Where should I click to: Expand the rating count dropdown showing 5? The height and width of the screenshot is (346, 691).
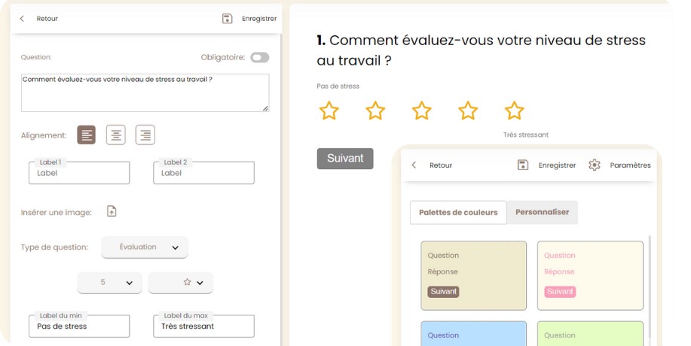109,283
